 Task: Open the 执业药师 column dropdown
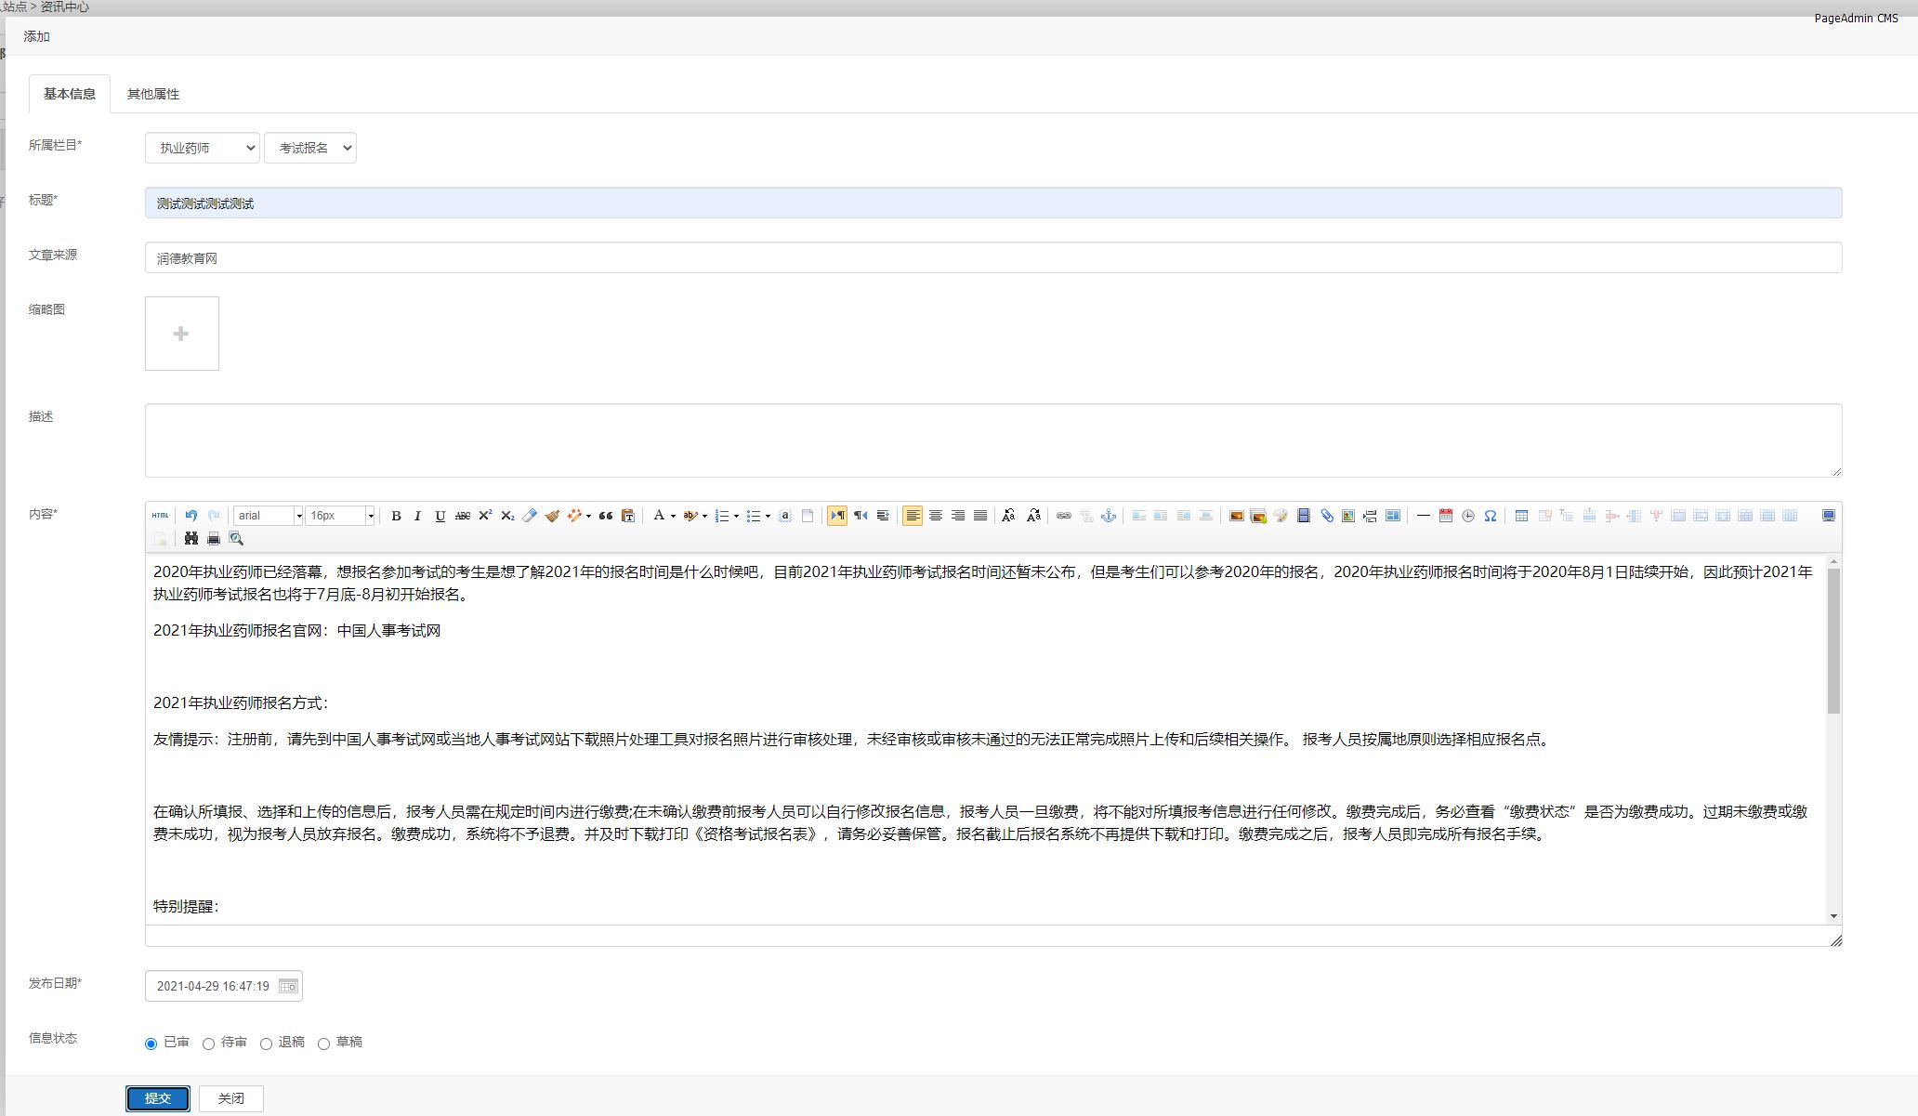202,148
